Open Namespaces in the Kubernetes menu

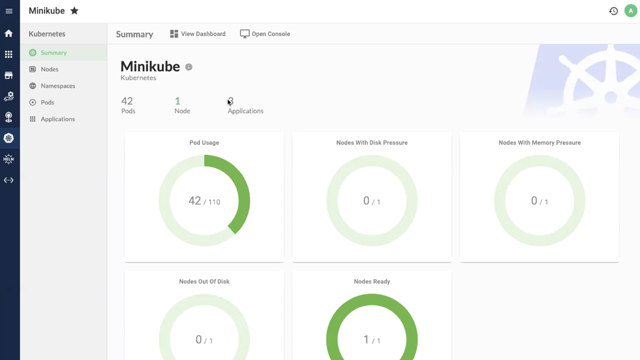point(63,85)
